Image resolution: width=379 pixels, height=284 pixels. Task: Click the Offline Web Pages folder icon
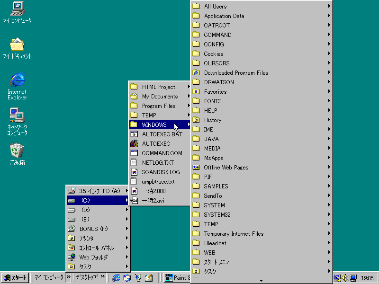tap(196, 168)
